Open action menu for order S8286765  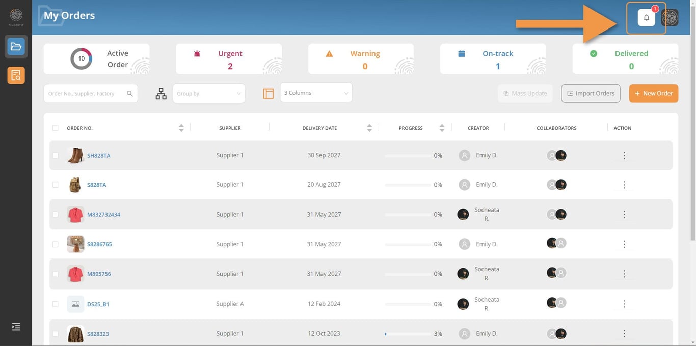tap(624, 244)
